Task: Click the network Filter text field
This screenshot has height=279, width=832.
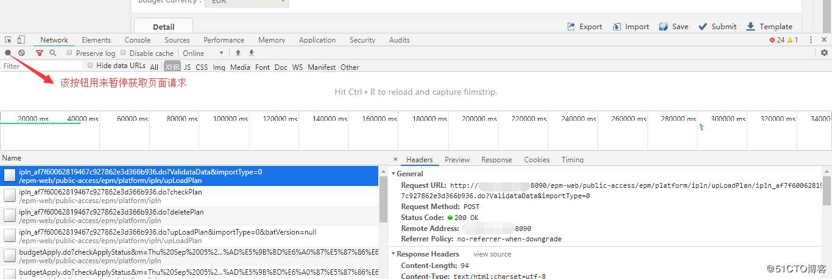Action: click(41, 66)
